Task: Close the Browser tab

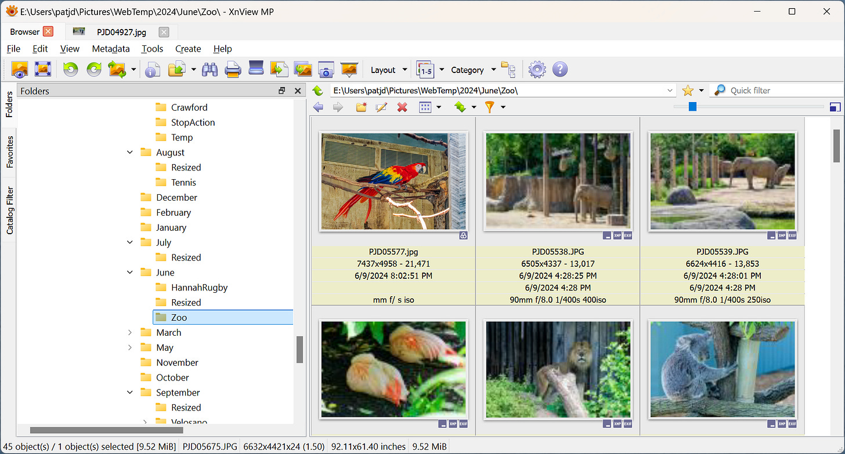Action: [x=48, y=32]
